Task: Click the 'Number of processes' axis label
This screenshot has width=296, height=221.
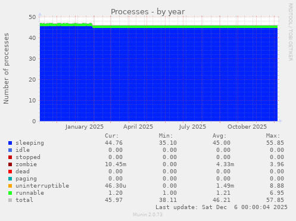Action: (6, 69)
